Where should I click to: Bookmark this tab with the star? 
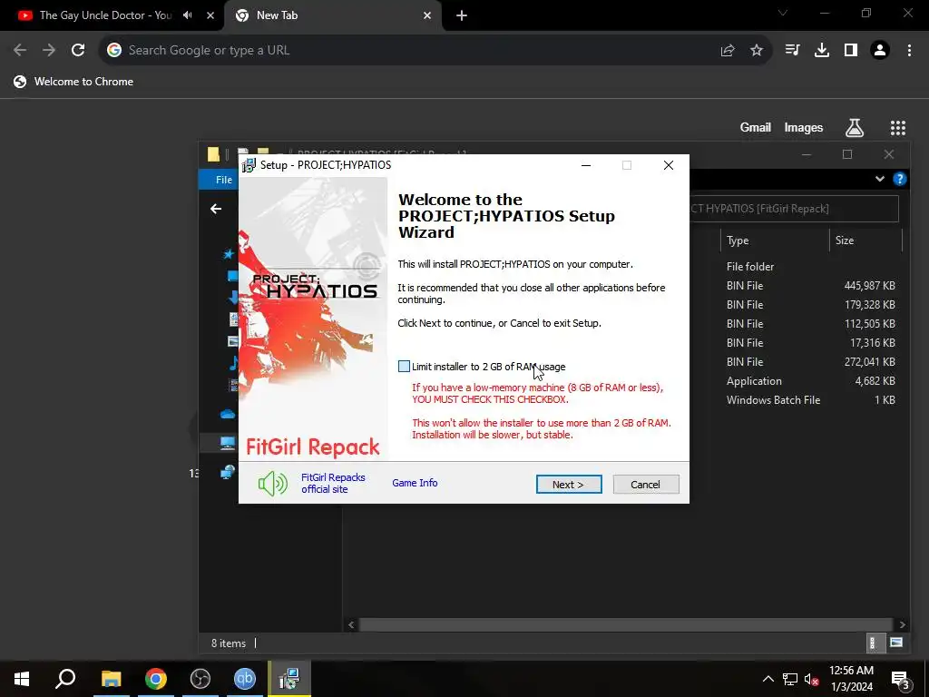757,51
